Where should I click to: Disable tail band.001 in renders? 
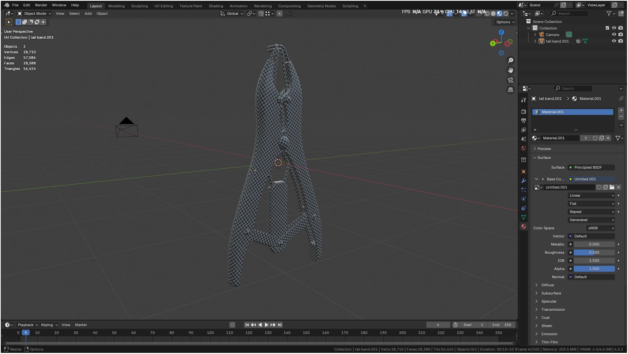coord(621,41)
